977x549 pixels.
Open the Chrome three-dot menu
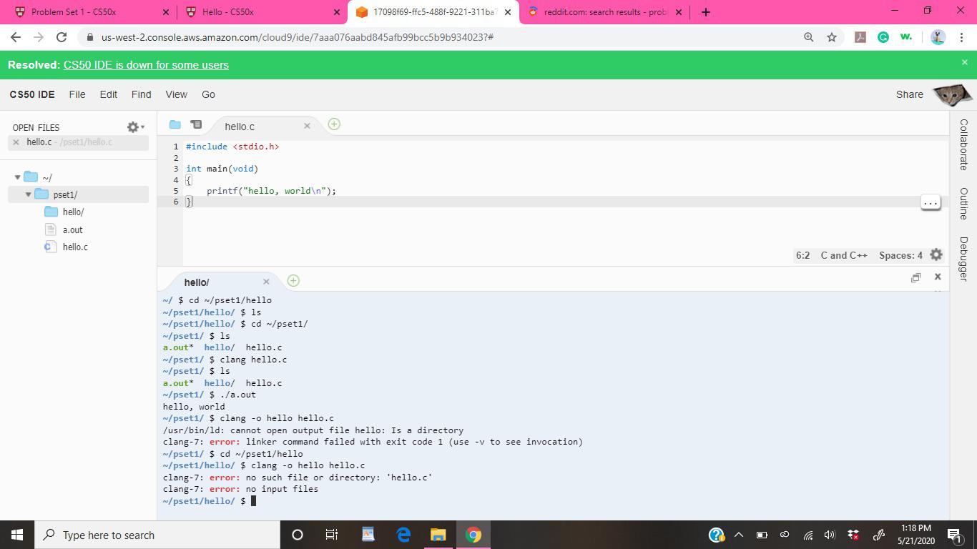point(962,37)
